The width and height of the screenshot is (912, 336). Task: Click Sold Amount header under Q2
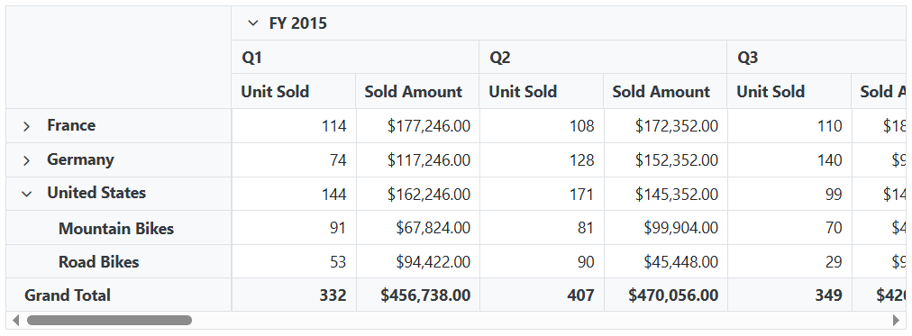coord(665,91)
